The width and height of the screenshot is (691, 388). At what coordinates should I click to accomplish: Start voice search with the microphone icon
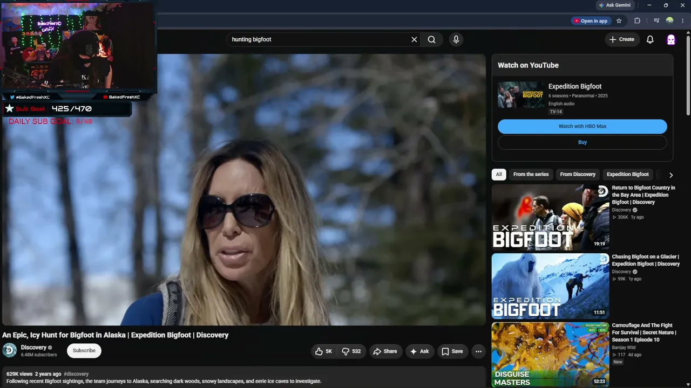pos(456,39)
